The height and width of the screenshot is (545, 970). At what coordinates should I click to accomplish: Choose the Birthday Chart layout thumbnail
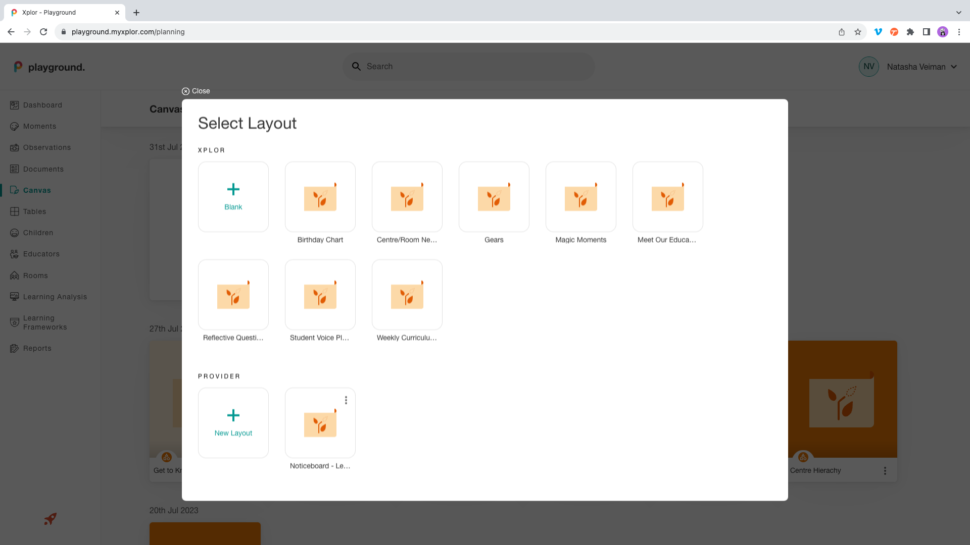[x=320, y=197]
